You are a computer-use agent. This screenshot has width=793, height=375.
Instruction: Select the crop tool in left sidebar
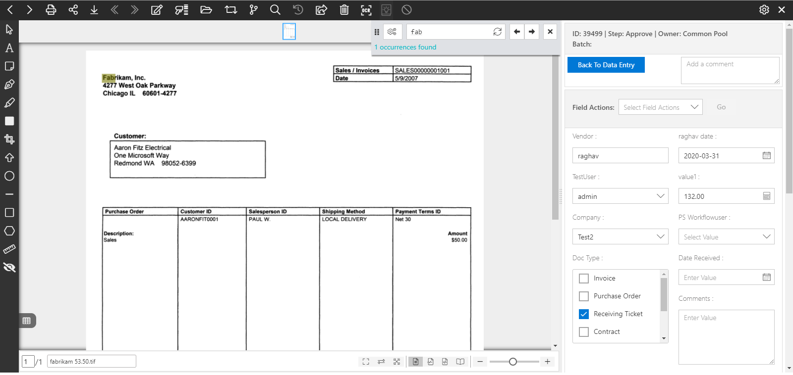point(9,139)
